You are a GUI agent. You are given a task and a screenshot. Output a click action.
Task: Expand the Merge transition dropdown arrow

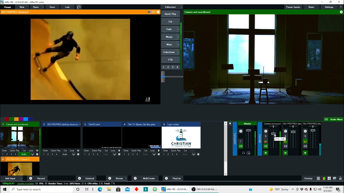178,37
